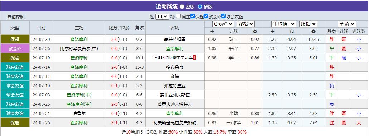Uncheck the 欧会杯 checkbox
369x136 pixels.
[x=206, y=16]
